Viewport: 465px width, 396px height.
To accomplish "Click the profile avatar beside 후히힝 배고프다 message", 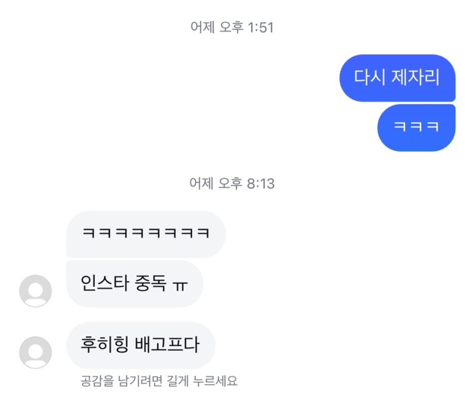I will [36, 352].
